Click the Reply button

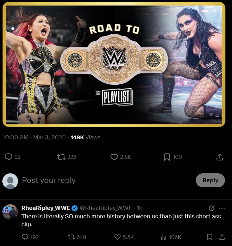[210, 180]
